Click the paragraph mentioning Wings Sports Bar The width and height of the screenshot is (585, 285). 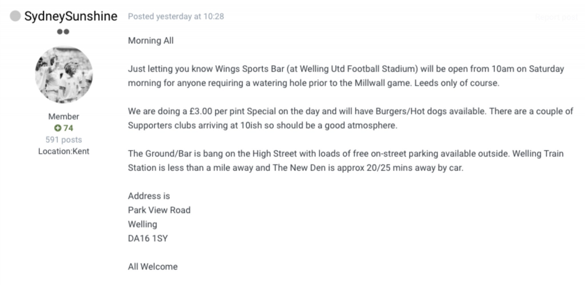[346, 75]
